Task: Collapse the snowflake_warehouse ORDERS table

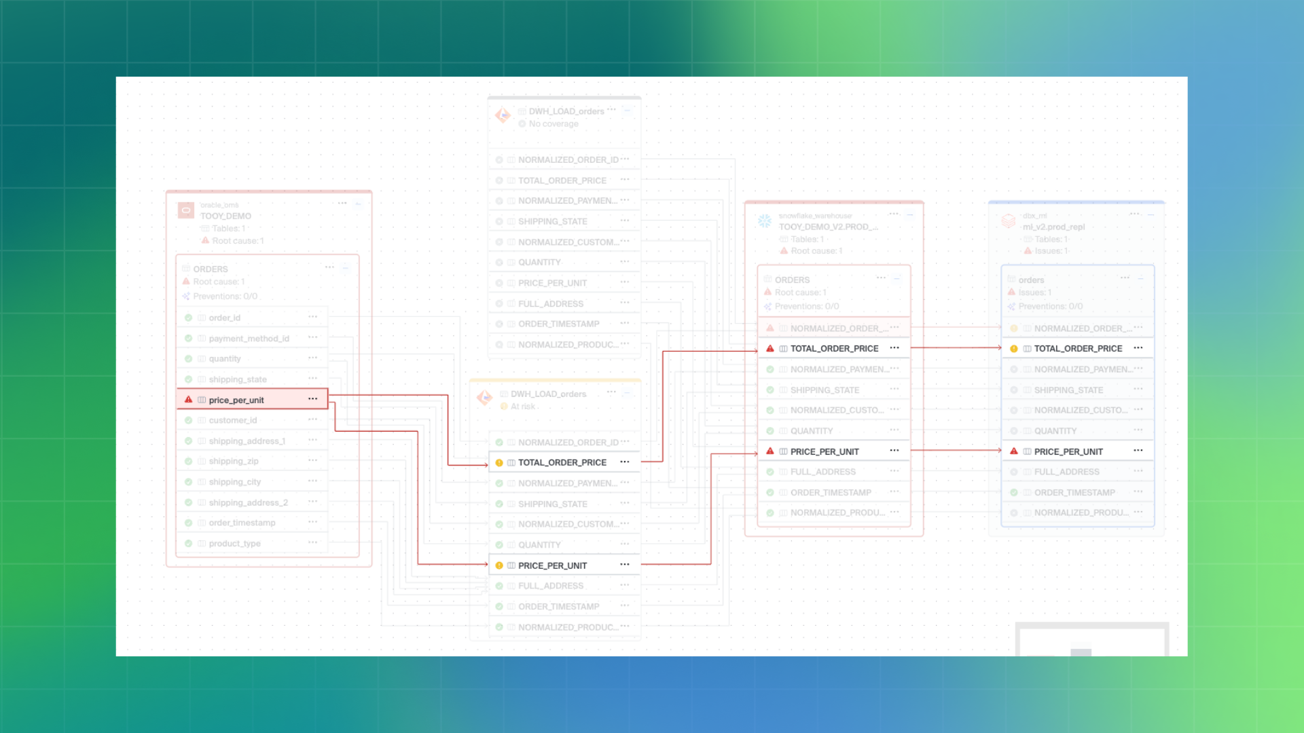Action: [x=896, y=278]
